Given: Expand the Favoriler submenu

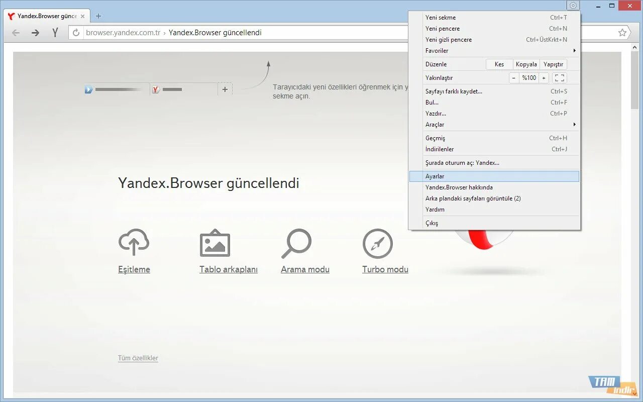Looking at the screenshot, I should click(495, 51).
